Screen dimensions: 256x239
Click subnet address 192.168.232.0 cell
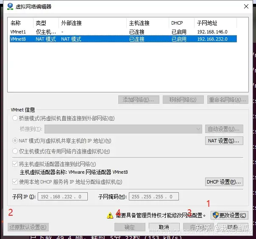pyautogui.click(x=212, y=39)
